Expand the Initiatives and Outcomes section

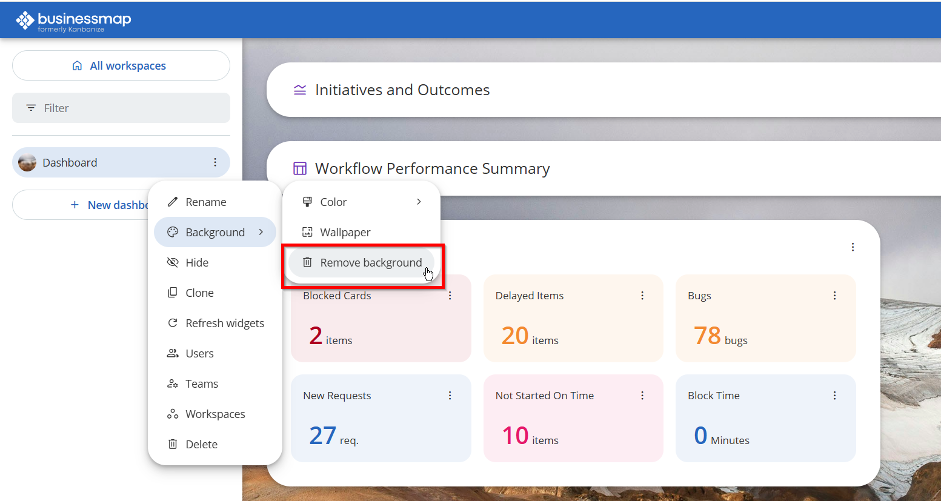click(402, 90)
